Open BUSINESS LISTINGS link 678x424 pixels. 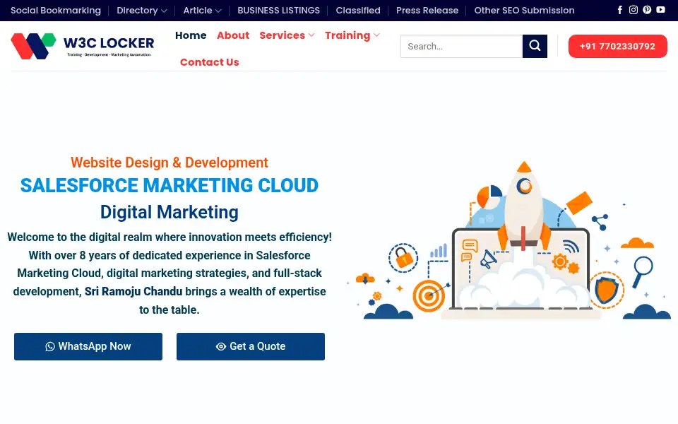coord(279,11)
